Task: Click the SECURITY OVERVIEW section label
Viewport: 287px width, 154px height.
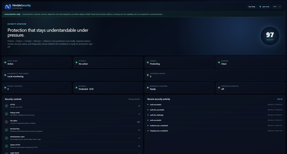Action: [17, 24]
